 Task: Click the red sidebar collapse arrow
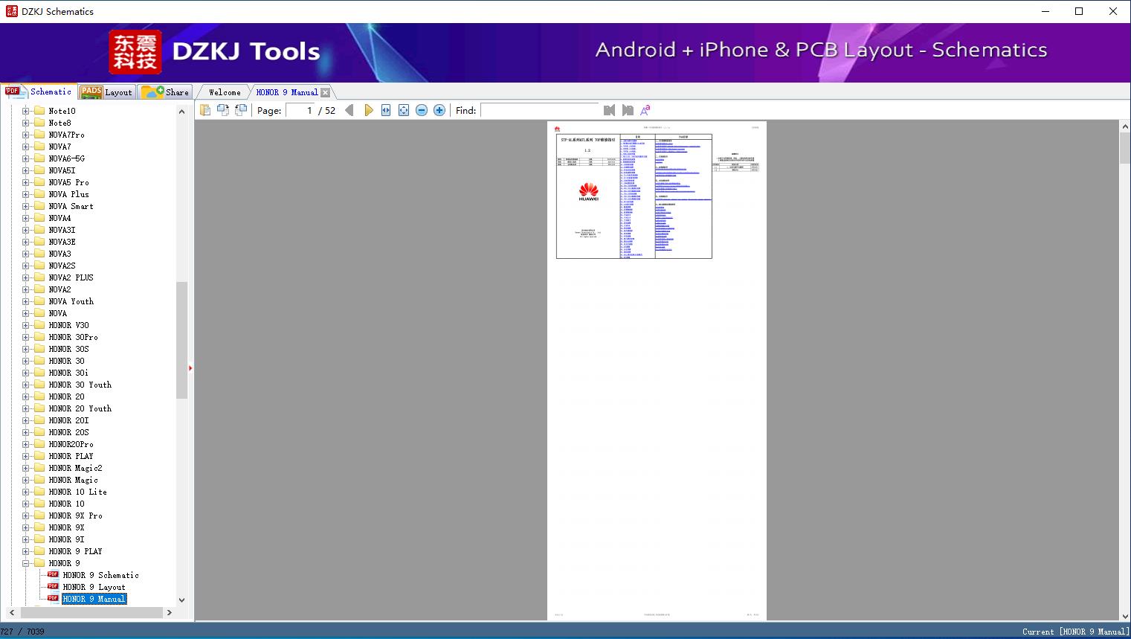click(190, 368)
